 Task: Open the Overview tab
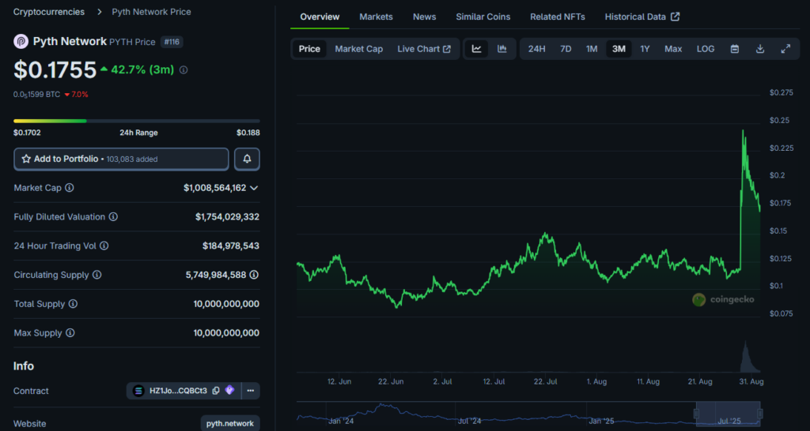click(320, 17)
